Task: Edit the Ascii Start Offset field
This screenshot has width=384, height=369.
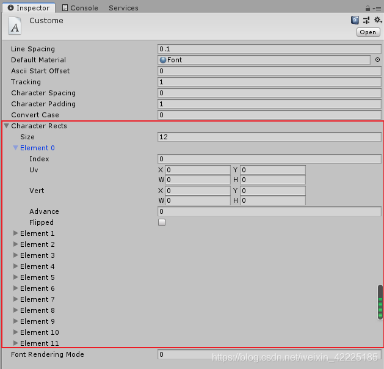Action: [x=269, y=71]
